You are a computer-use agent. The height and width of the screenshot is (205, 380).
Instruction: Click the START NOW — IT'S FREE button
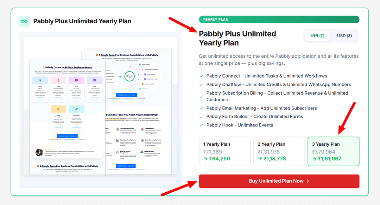tap(127, 95)
